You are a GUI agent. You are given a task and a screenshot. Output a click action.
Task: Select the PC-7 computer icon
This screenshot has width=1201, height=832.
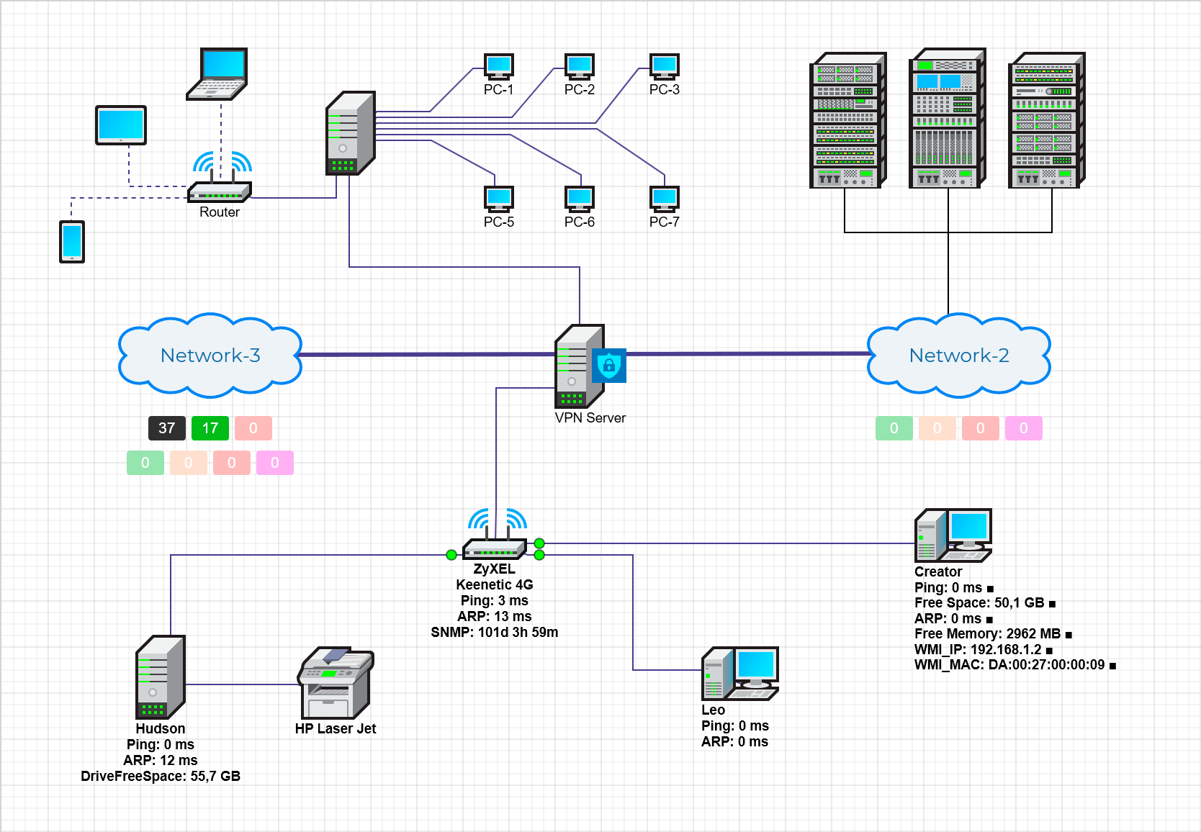665,199
